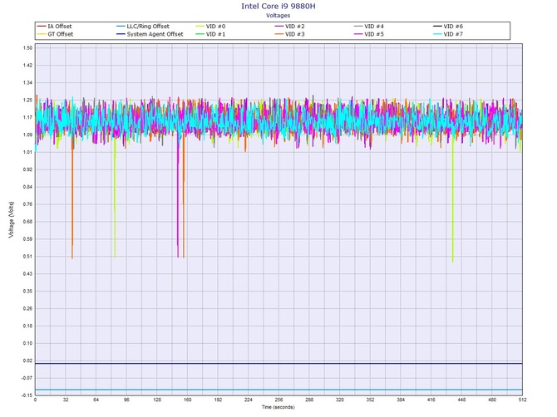Click the VID #5 legend entry

tap(369, 34)
